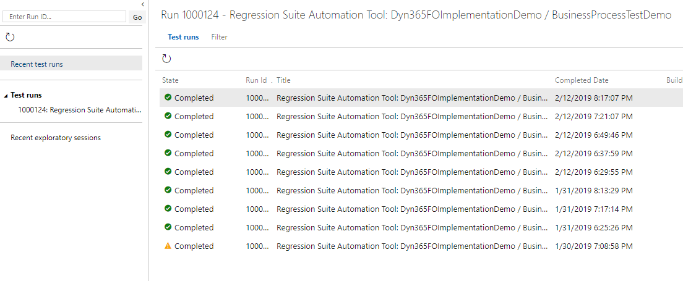Click green check icon of 6:49:46 PM run
Viewport: 683px width, 281px height.
coord(168,135)
